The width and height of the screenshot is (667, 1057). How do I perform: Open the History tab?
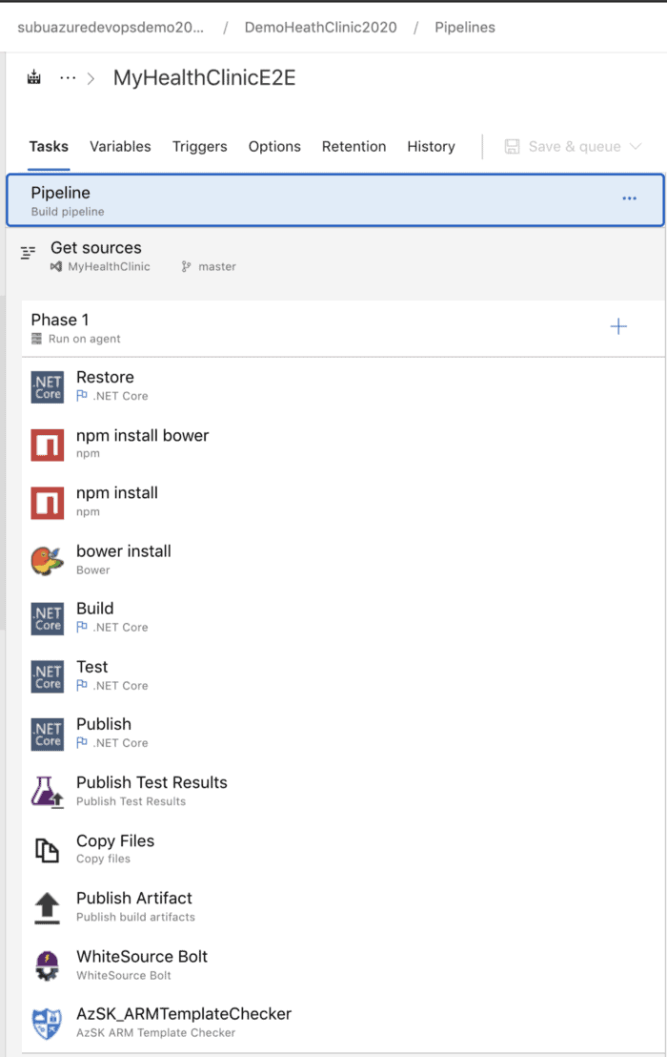(431, 146)
